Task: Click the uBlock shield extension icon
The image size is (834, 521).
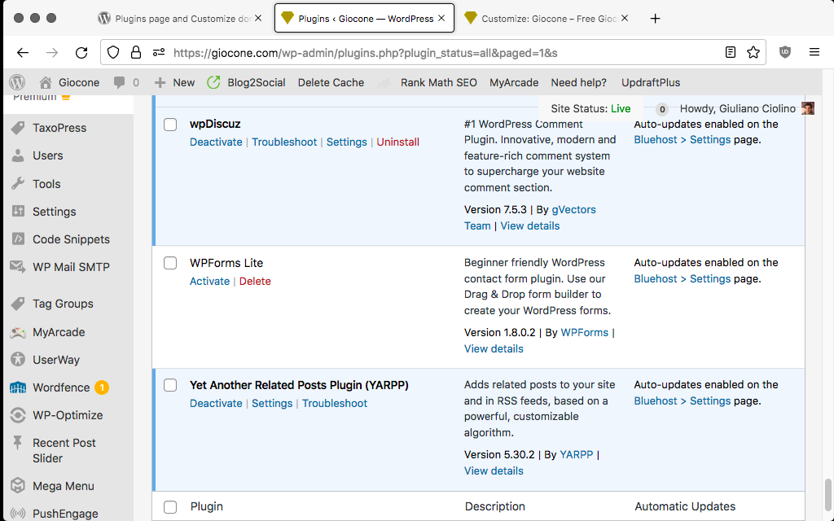Action: click(x=785, y=52)
